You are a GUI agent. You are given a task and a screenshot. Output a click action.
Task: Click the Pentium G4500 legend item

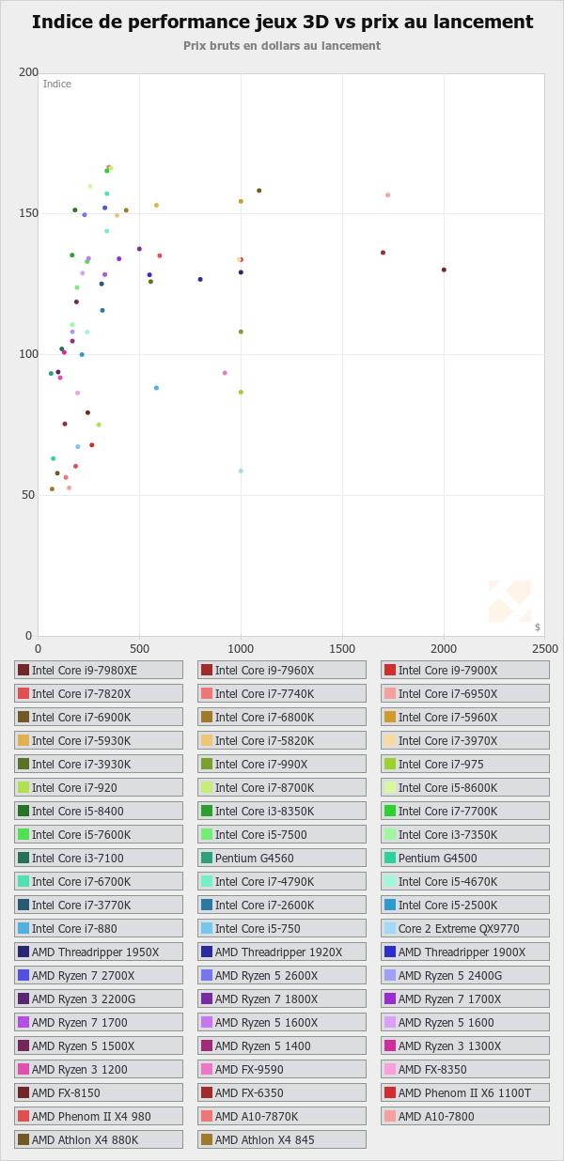click(x=465, y=858)
